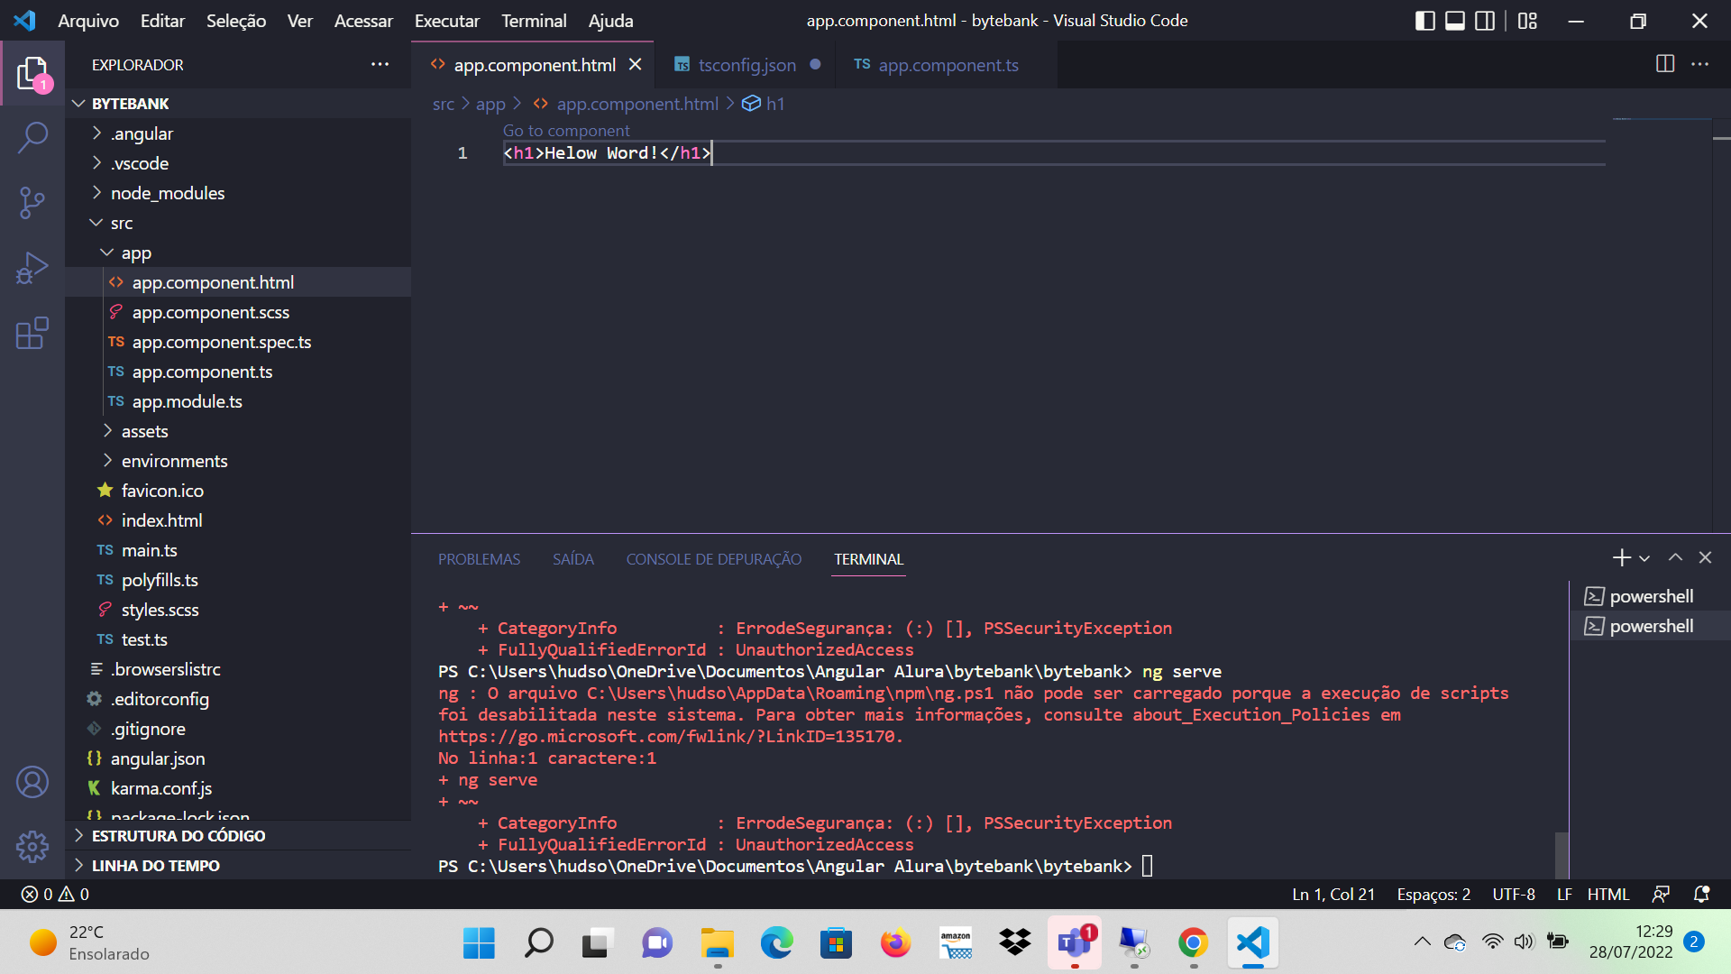Click UTF-8 encoding in status bar
1731x974 pixels.
1513,894
